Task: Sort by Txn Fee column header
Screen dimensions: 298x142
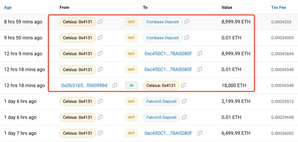Action: (279, 8)
